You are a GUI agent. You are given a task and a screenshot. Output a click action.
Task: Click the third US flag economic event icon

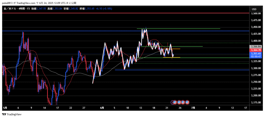(x=183, y=102)
